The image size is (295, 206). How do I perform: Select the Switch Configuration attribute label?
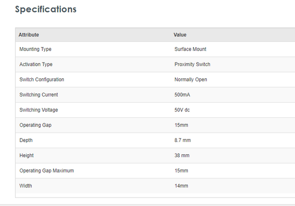42,79
